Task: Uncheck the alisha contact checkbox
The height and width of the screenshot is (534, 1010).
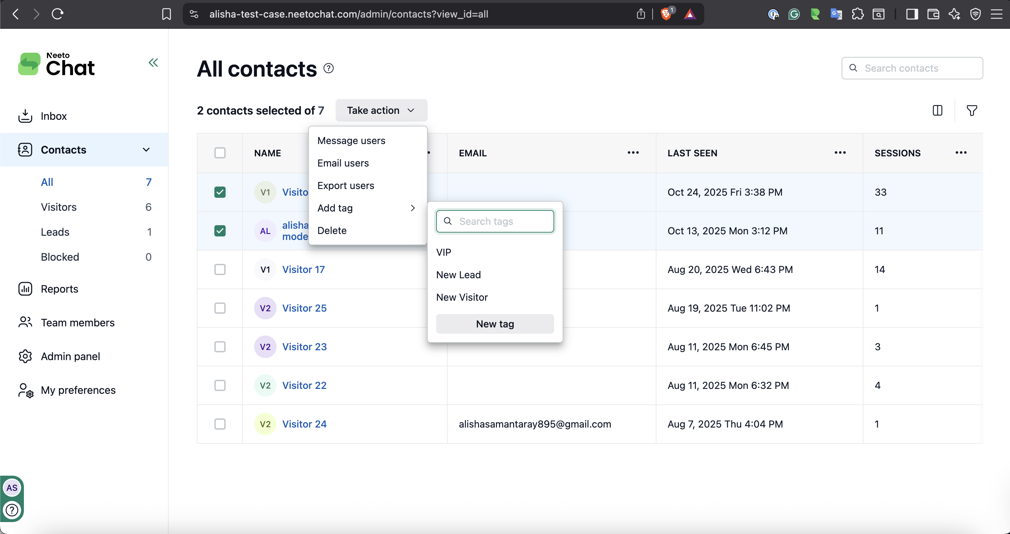Action: pyautogui.click(x=220, y=231)
